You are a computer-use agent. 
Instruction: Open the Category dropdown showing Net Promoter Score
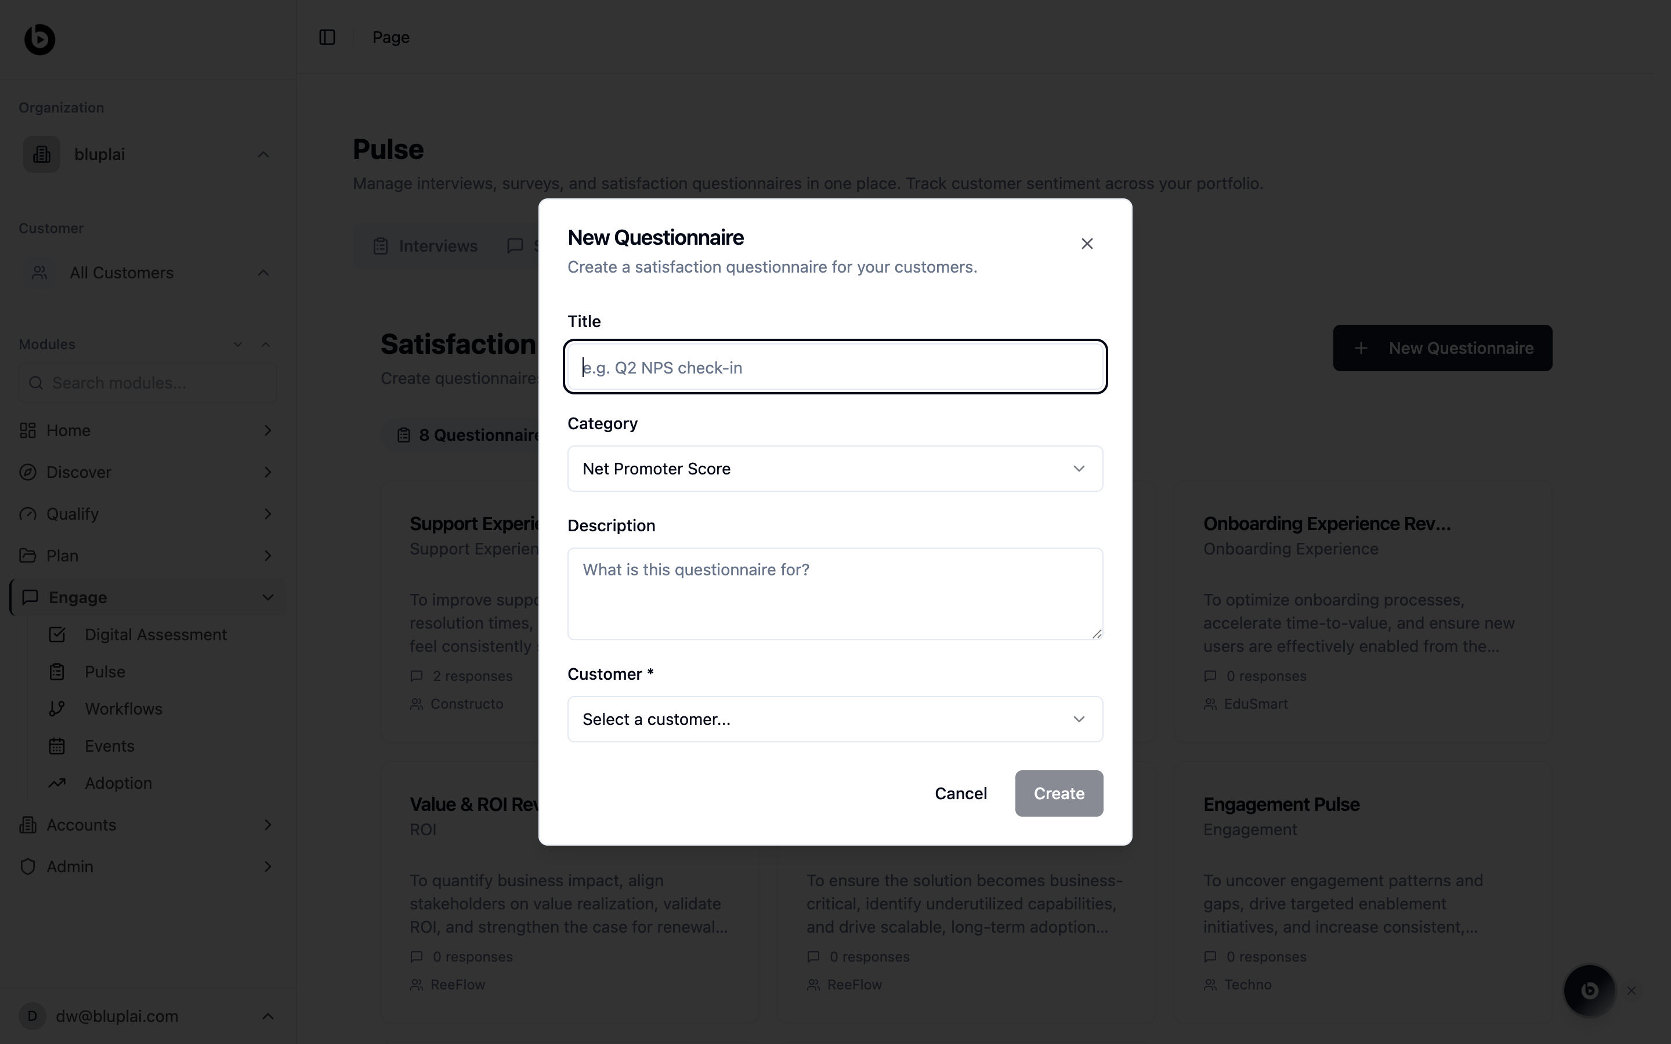tap(835, 469)
